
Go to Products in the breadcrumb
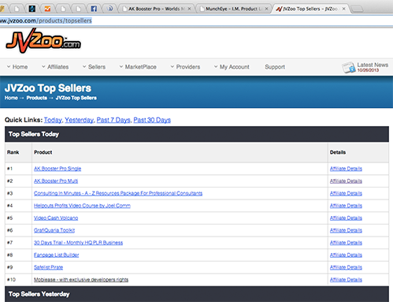pos(37,98)
